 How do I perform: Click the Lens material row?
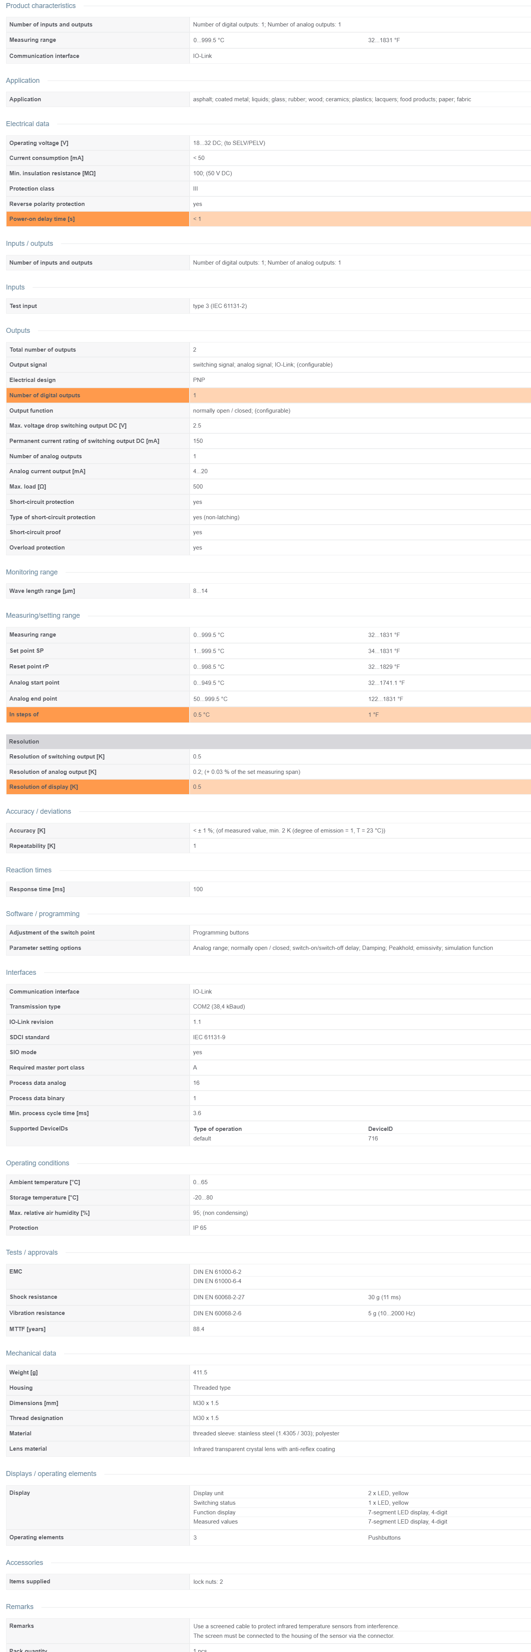coord(268,1449)
